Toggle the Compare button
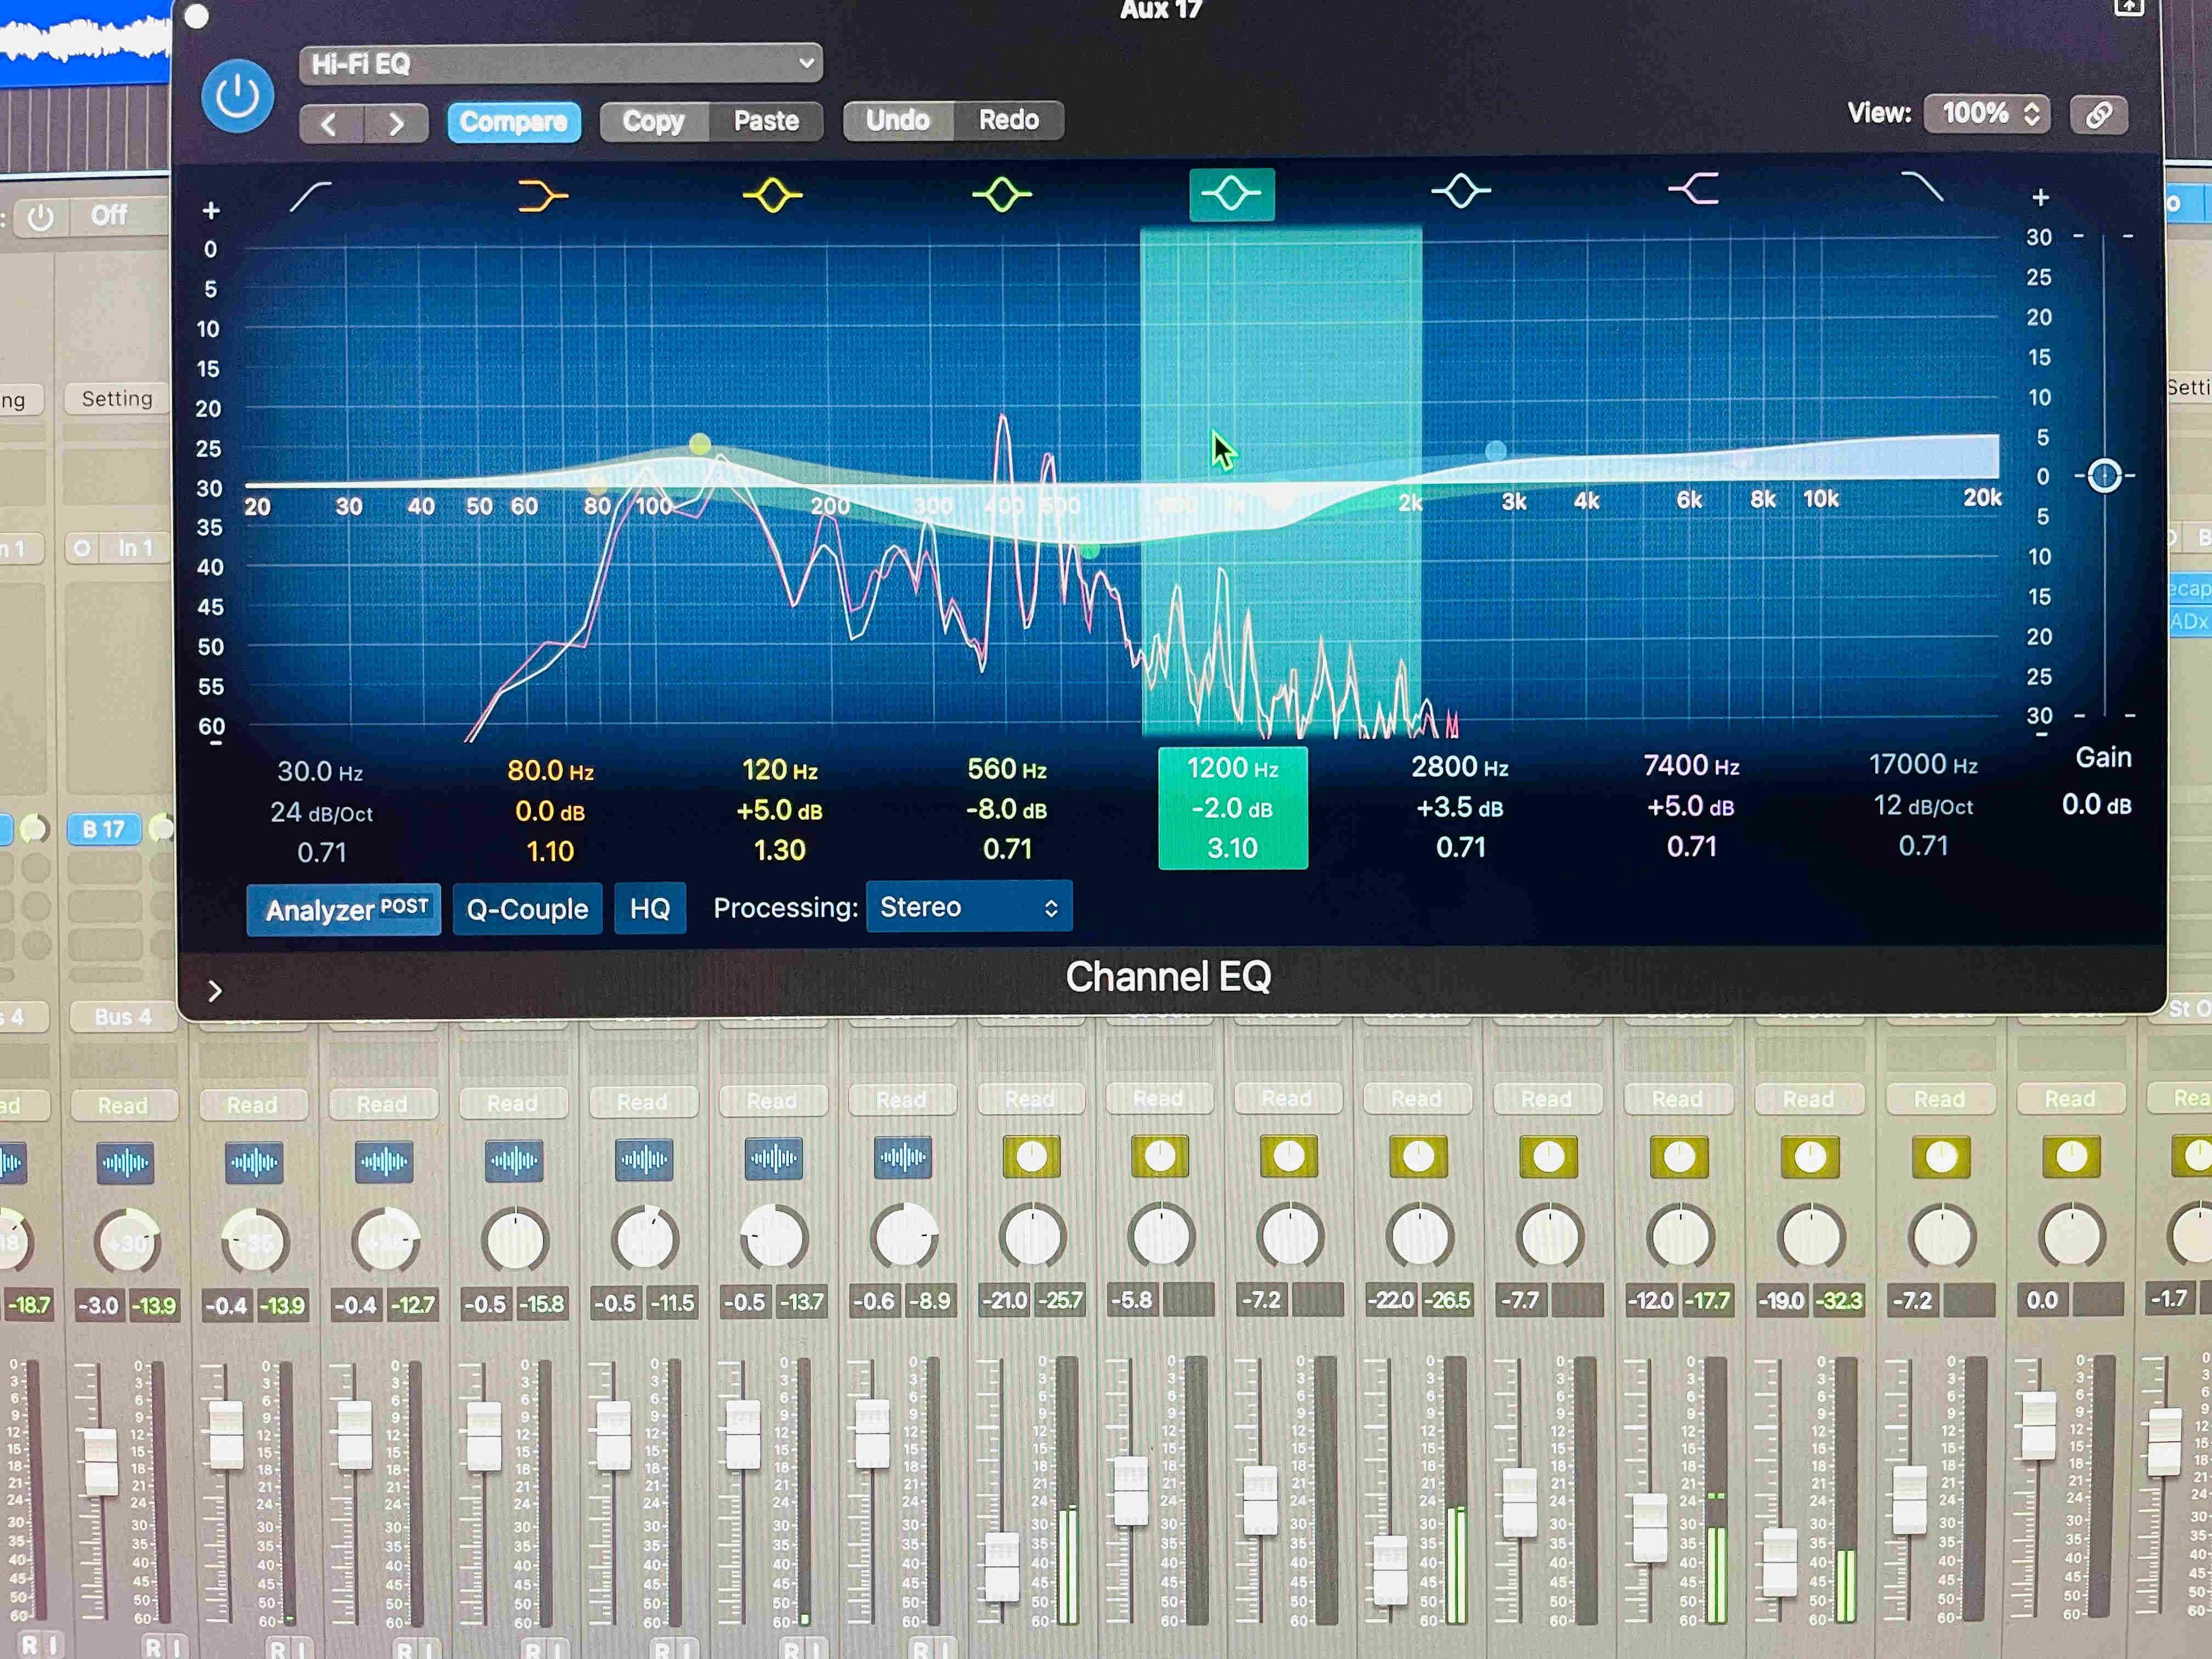This screenshot has height=1659, width=2212. click(514, 122)
